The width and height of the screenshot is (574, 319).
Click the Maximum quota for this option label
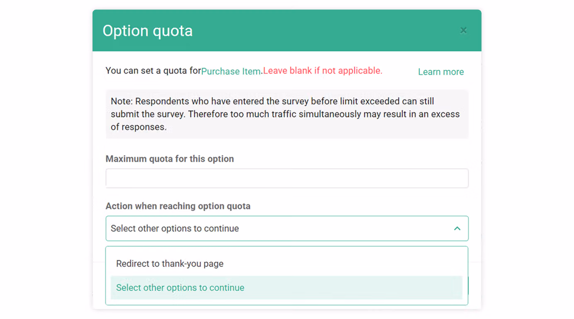tap(170, 159)
